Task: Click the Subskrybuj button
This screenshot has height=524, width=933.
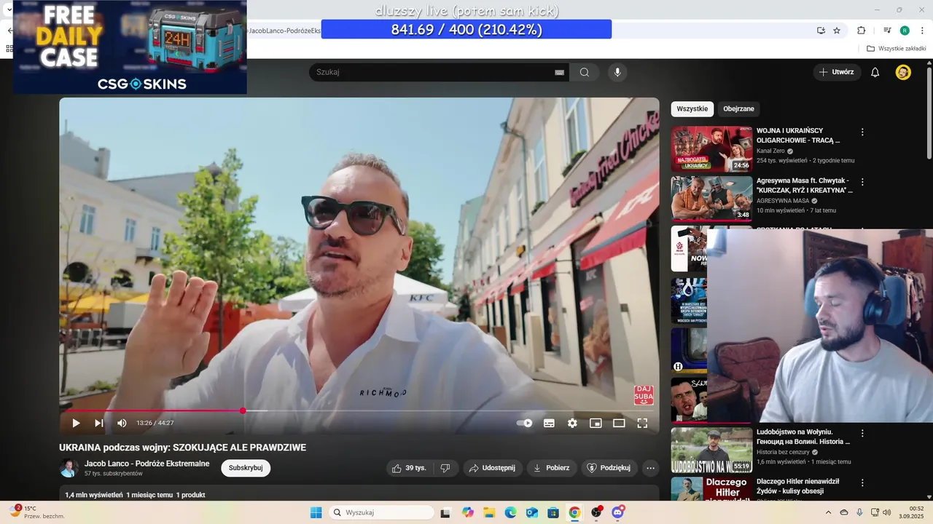Action: [x=246, y=468]
